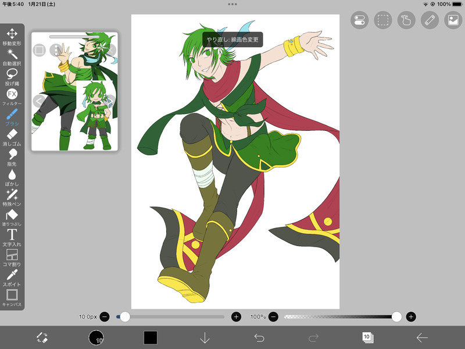Open the selection area tool at top
The image size is (465, 349).
click(383, 20)
